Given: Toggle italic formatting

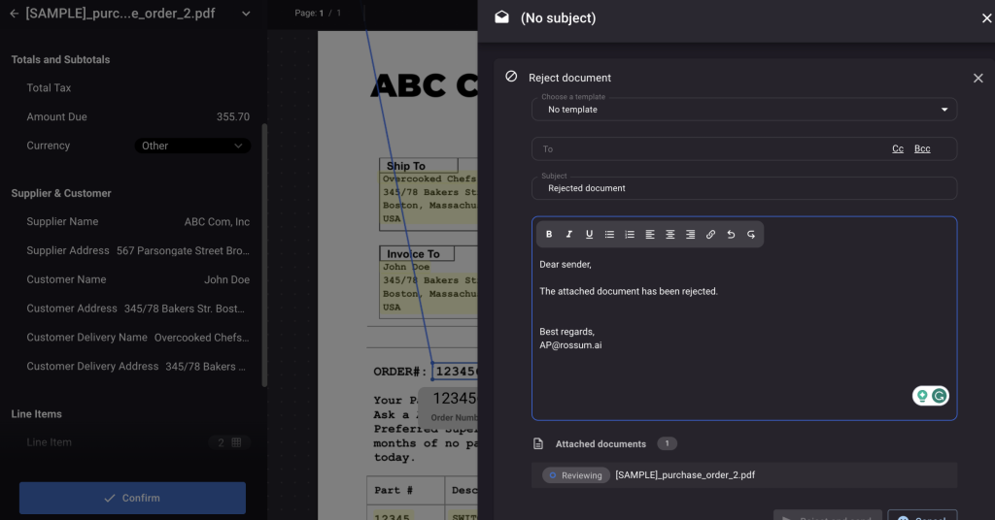Looking at the screenshot, I should tap(569, 235).
